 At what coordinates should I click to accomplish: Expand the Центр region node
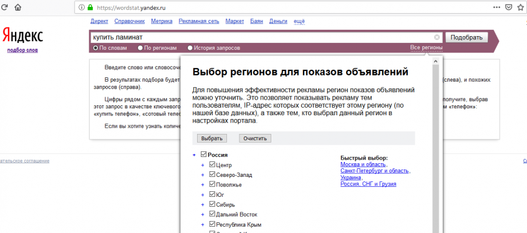[203, 165]
